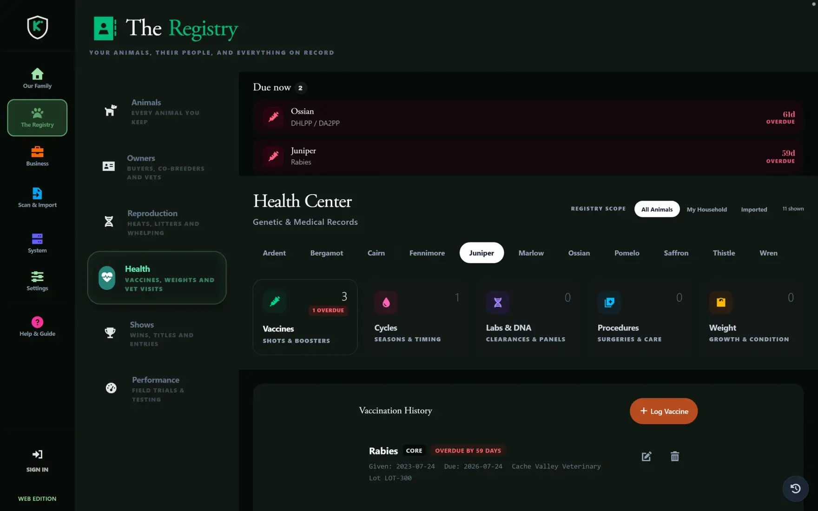This screenshot has width=818, height=511.
Task: Open Ossian DHLPP overdue row
Action: tap(528, 117)
